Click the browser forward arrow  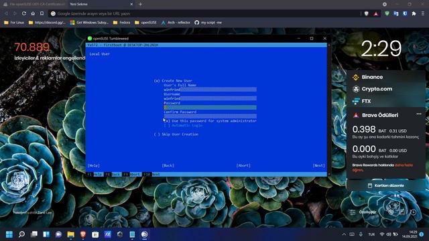click(x=15, y=13)
